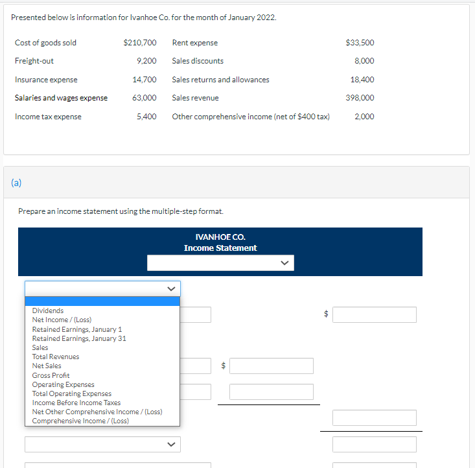The width and height of the screenshot is (475, 468).
Task: Click Salaries and wages expense label
Action: [61, 98]
